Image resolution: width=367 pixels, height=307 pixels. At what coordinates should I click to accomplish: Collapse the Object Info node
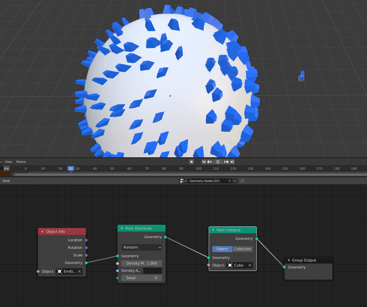[x=42, y=232]
